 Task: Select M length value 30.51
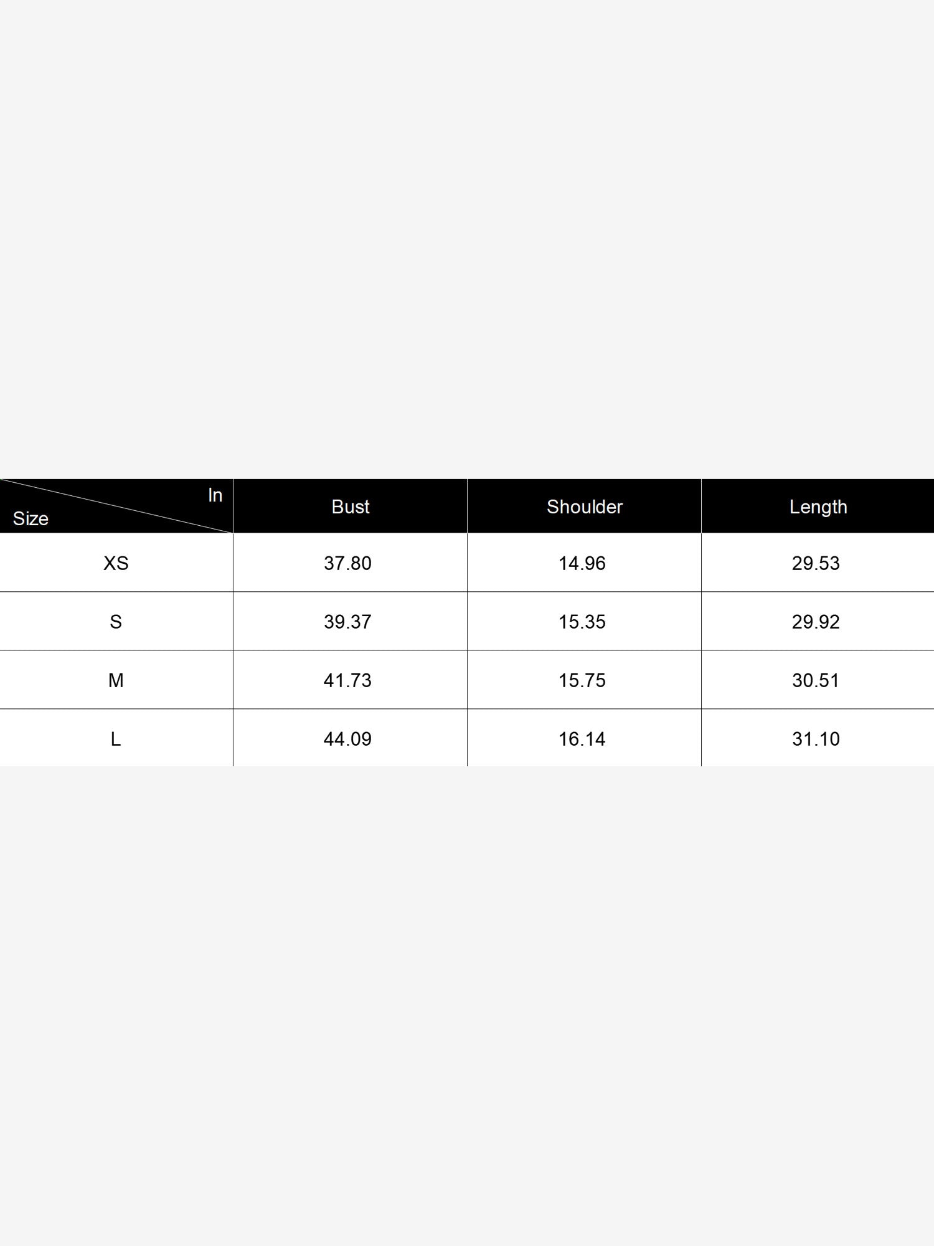[816, 680]
